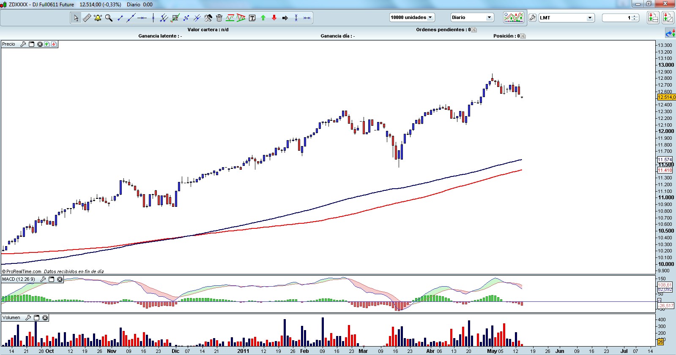Close the Volumen panel
Screen dimensions: 676x355
pyautogui.click(x=45, y=317)
